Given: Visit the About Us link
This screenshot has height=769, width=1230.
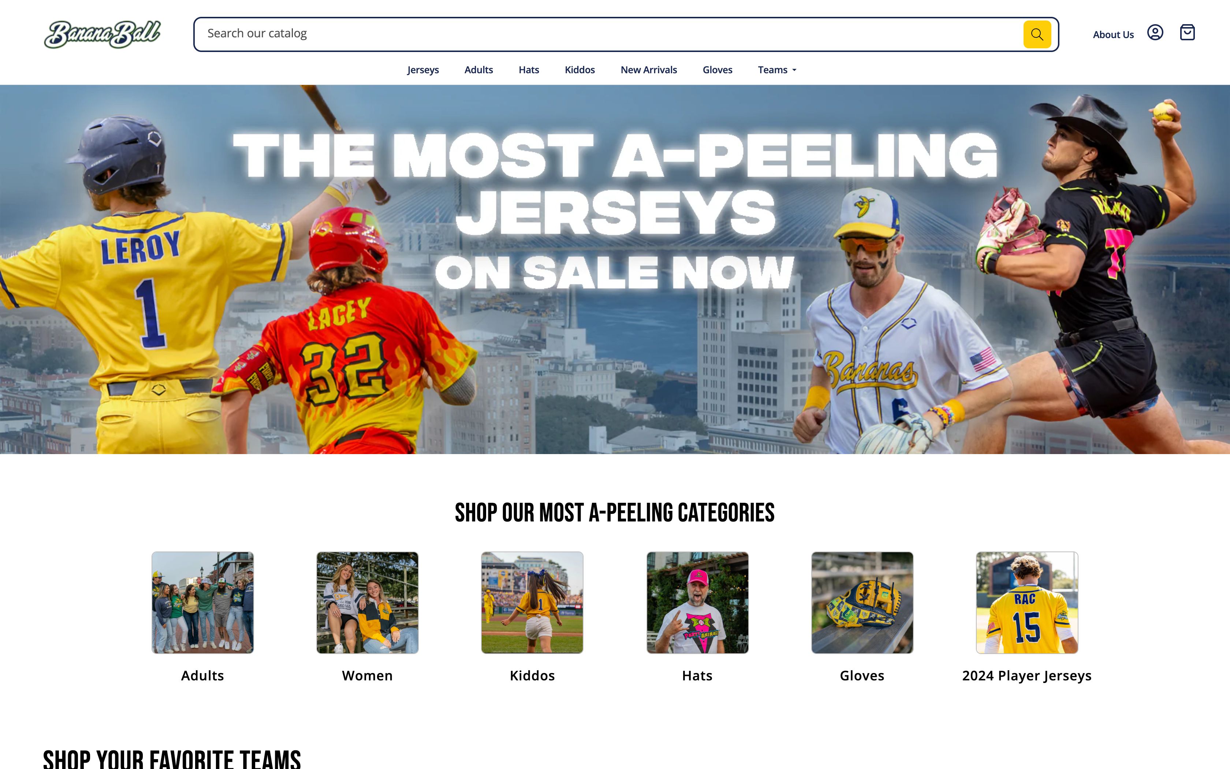Looking at the screenshot, I should pyautogui.click(x=1113, y=34).
